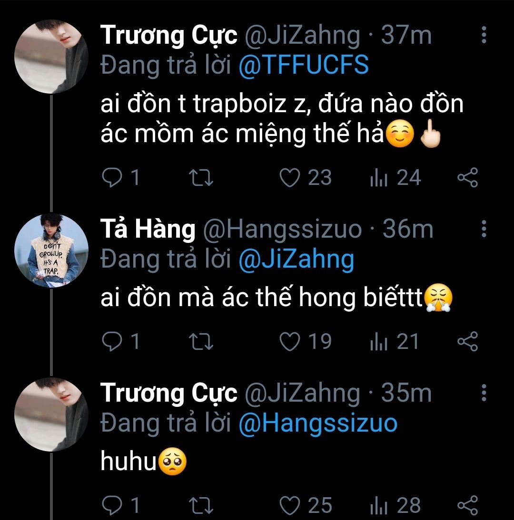Open the blue @Hangssizuo mention link
The width and height of the screenshot is (514, 520).
click(317, 423)
